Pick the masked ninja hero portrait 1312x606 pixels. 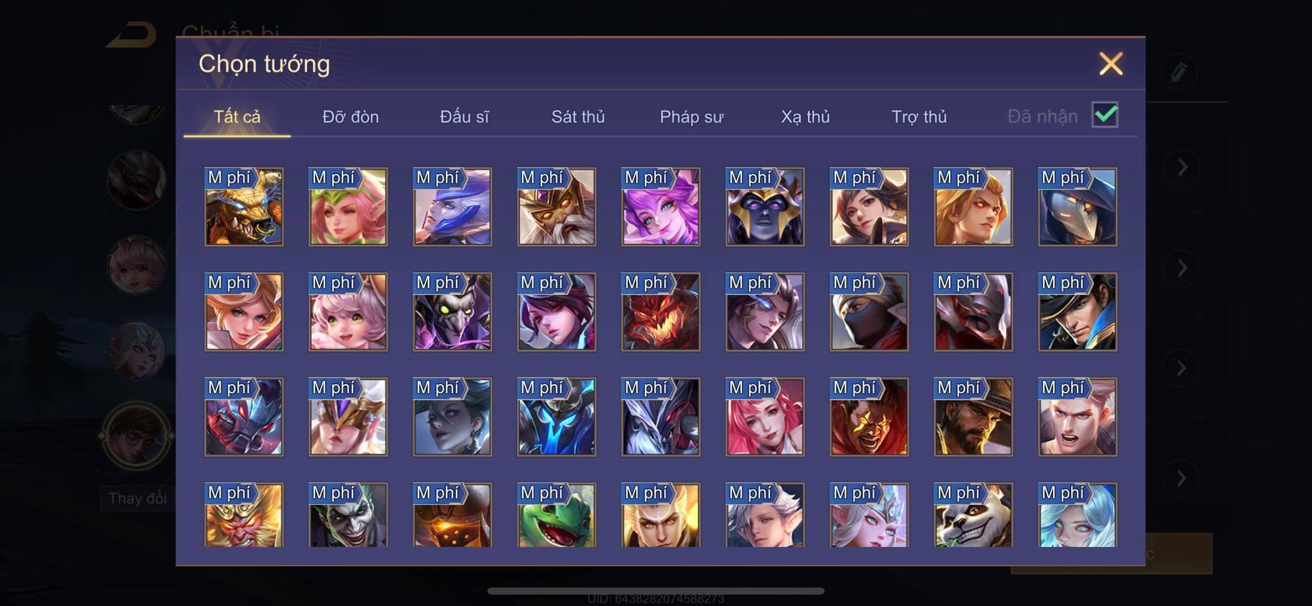pyautogui.click(x=869, y=312)
